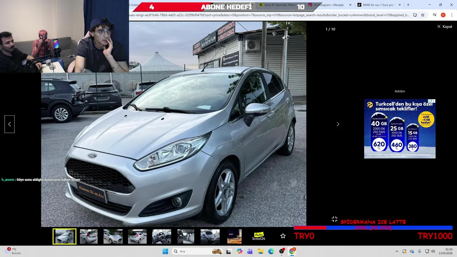
Task: Open a new browser tab
Action: coord(408,5)
